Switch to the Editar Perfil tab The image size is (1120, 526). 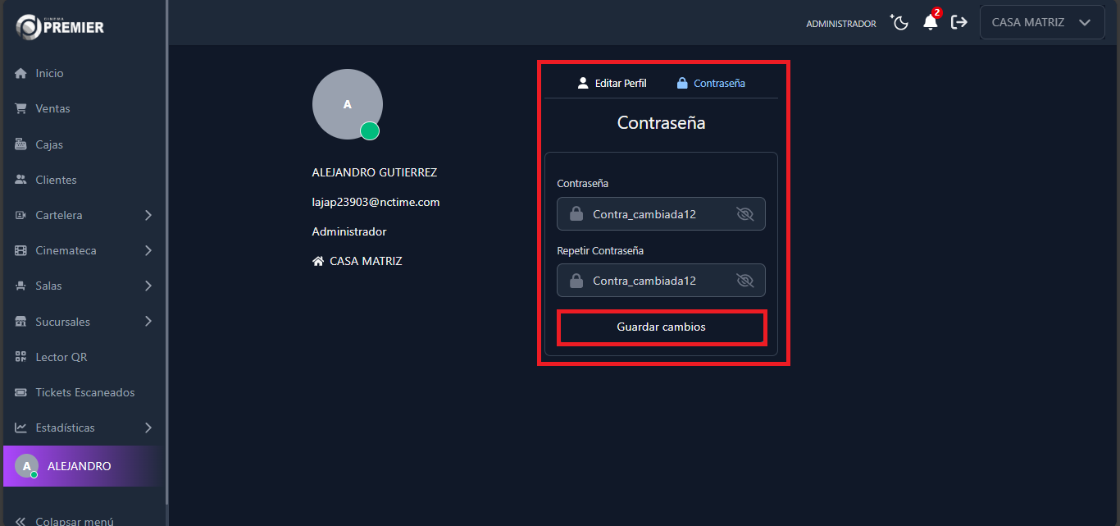click(612, 82)
